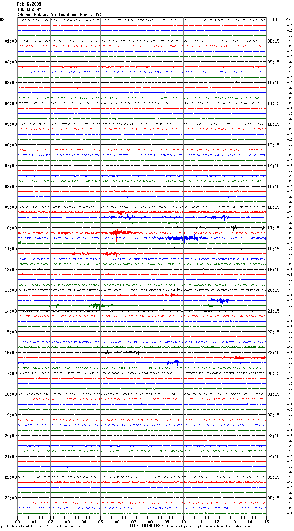294x531 pixels.
Task: Click the 23:15 UTC time label
Action: coord(274,353)
